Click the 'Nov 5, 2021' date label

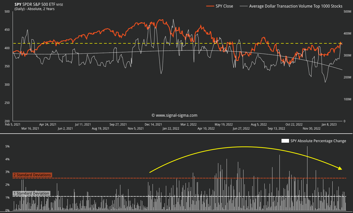tap(136, 129)
